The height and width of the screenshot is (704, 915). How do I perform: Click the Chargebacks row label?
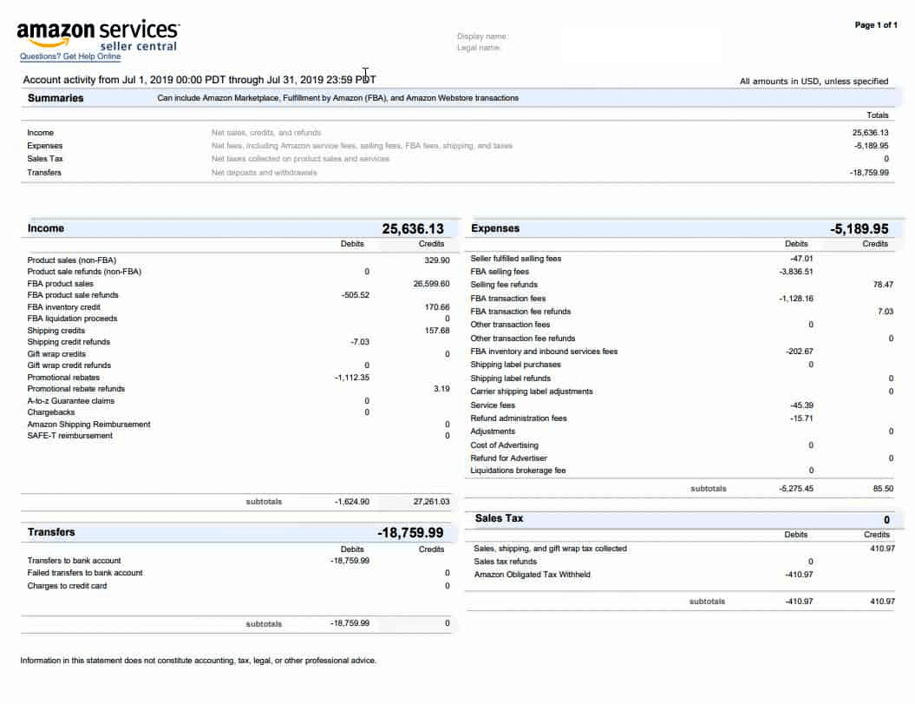click(x=51, y=411)
